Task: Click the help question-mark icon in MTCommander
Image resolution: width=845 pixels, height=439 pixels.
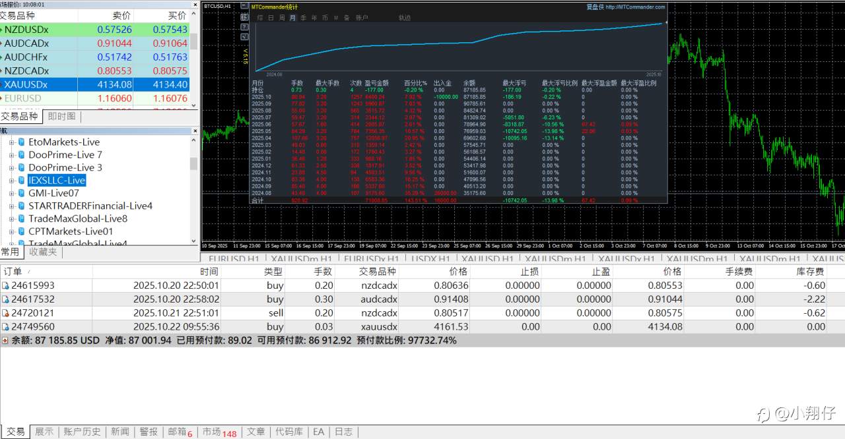Action: pyautogui.click(x=244, y=27)
